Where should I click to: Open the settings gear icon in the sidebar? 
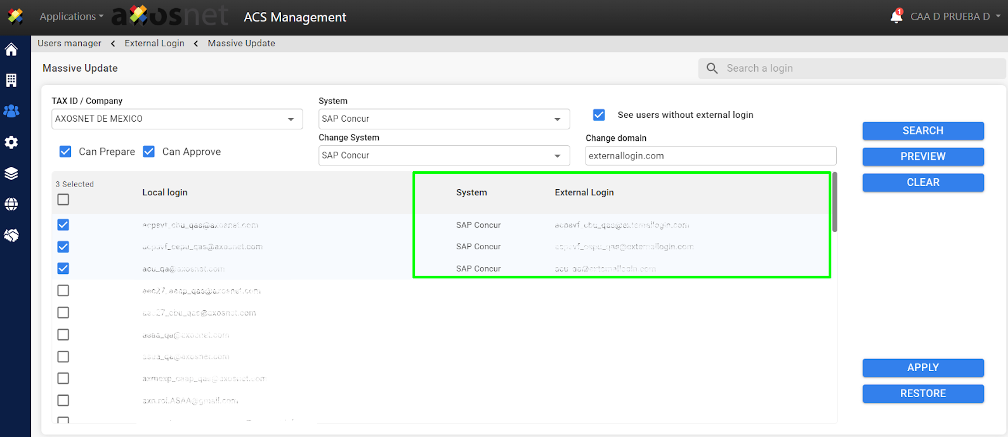11,142
